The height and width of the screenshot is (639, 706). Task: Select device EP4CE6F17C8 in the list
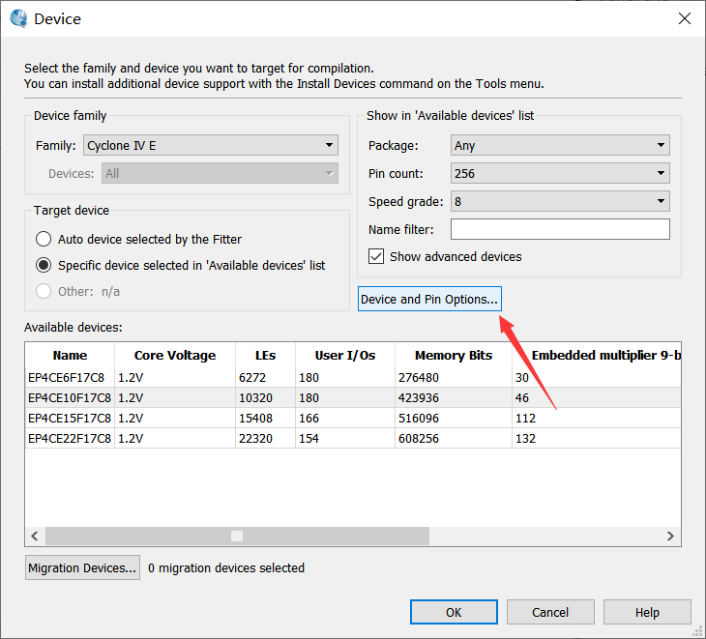click(69, 378)
